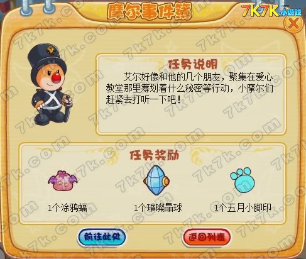Click the 摩尔事件簿 title banner
This screenshot has height=259, width=306.
point(150,11)
